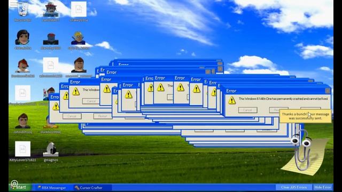The width and height of the screenshot is (342, 192).
Task: Select the blonde avatar with glasses and swords
Action: (79, 38)
